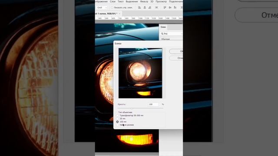Open the Выделение menu
The width and height of the screenshot is (278, 156).
pyautogui.click(x=132, y=1)
